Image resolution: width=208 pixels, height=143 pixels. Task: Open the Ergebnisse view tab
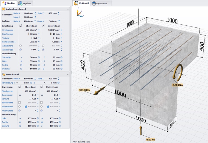(99, 3)
